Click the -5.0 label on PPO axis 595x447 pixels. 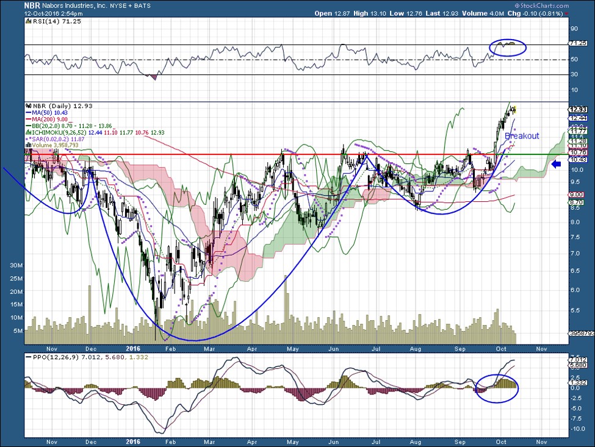point(577,409)
